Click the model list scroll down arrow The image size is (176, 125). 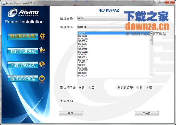point(151,75)
